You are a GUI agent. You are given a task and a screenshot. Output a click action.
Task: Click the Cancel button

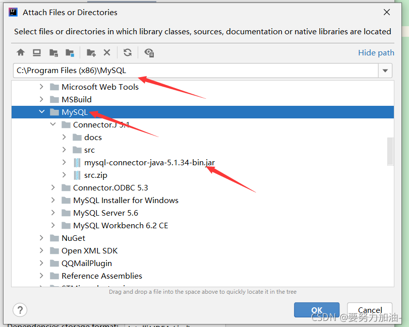(x=370, y=310)
